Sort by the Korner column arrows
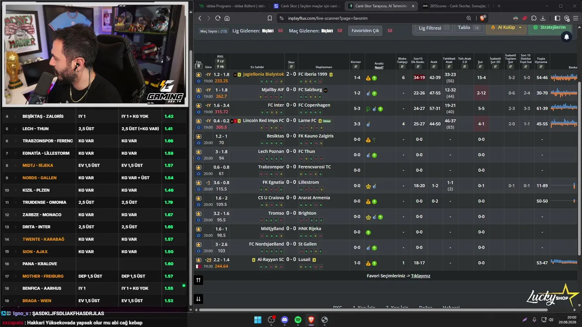This screenshot has width=582, height=327. tap(356, 67)
